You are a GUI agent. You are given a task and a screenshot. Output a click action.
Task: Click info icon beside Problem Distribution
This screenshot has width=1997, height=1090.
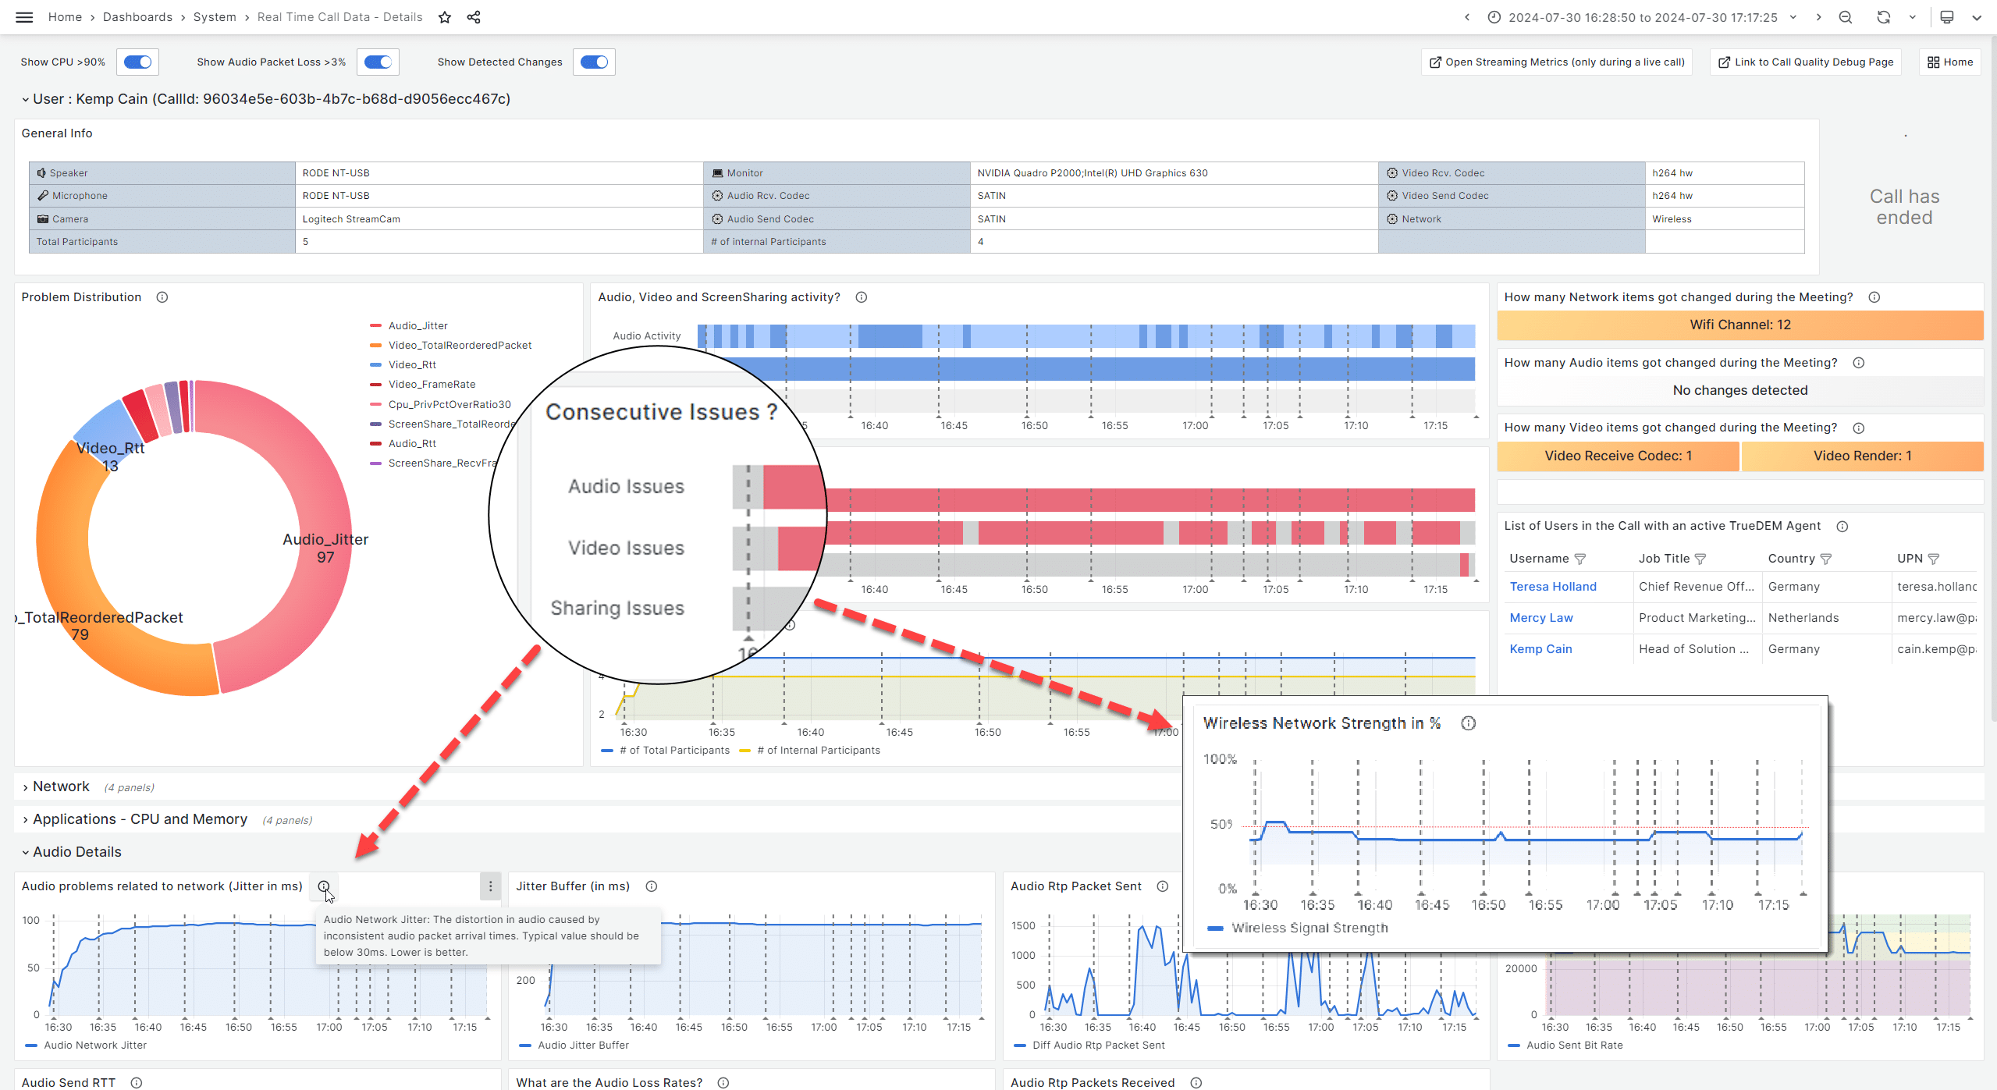point(162,297)
